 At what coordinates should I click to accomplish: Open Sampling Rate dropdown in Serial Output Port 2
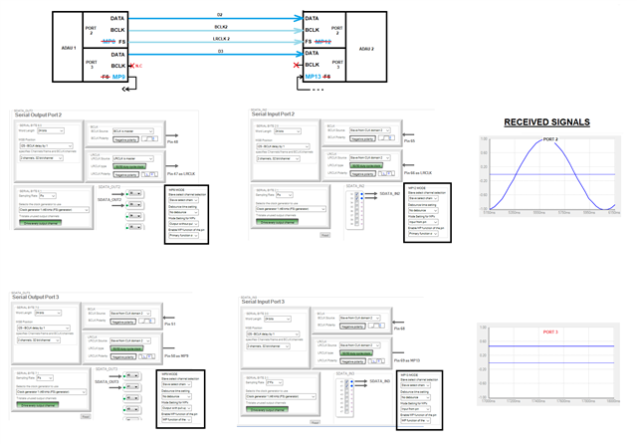pos(48,196)
